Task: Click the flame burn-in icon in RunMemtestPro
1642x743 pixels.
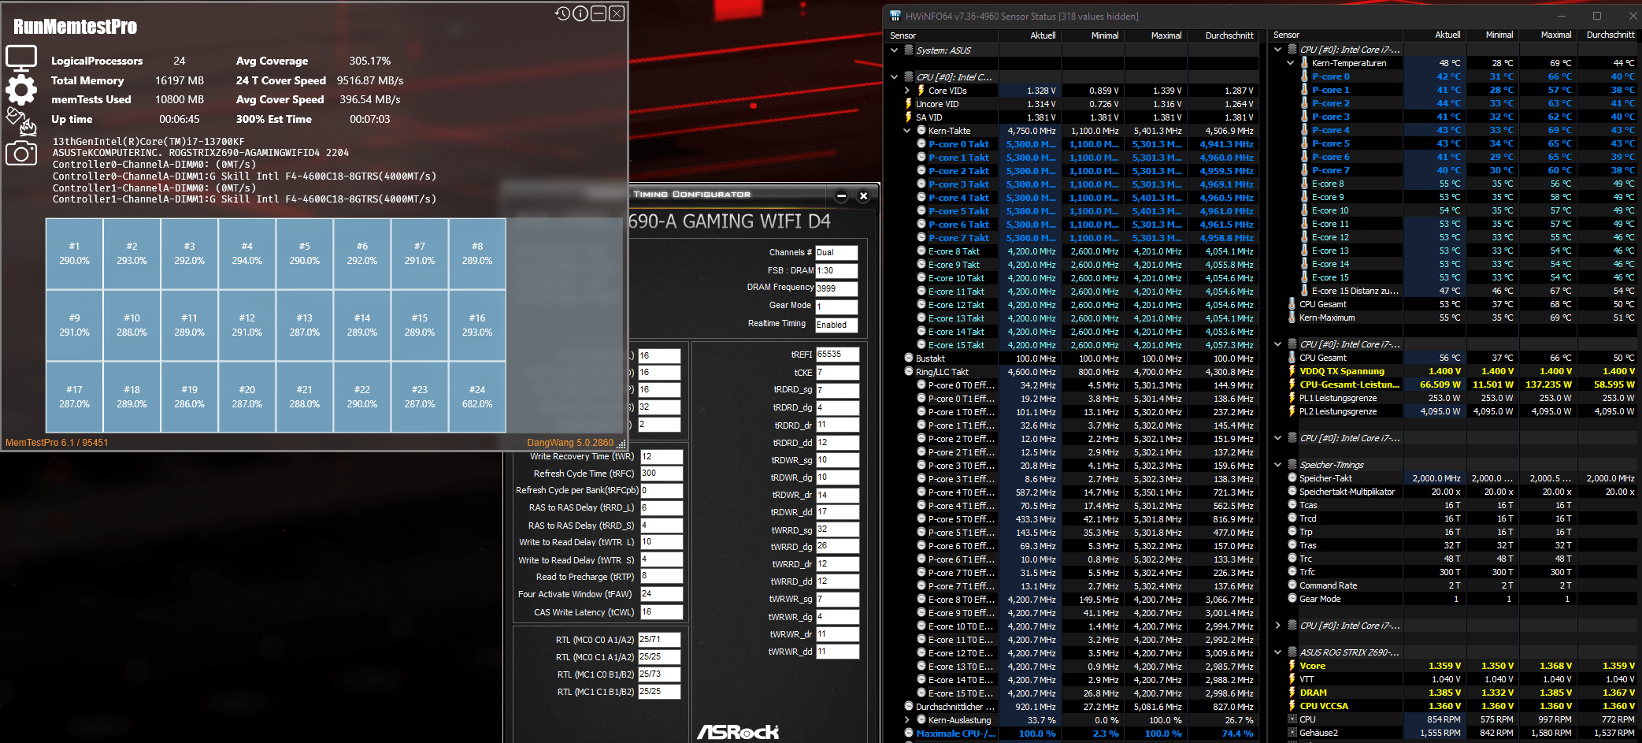Action: 21,121
